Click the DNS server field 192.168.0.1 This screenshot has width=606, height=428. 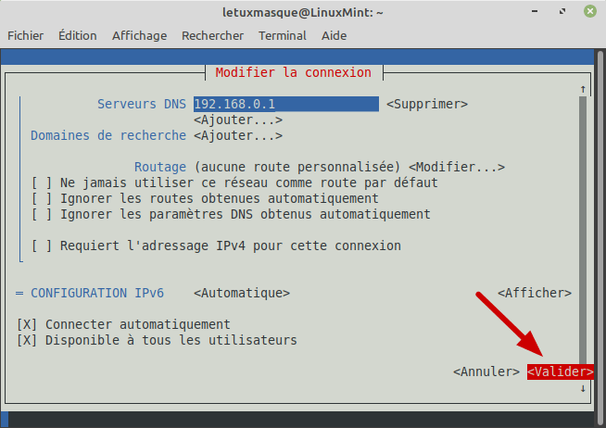click(x=286, y=104)
